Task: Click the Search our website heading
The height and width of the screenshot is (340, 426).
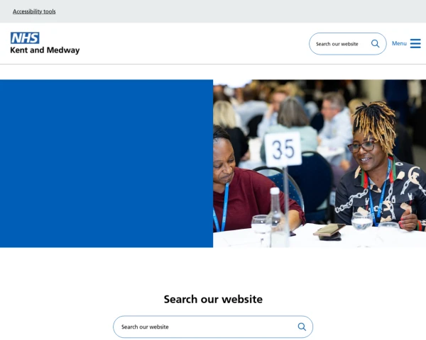Action: tap(213, 300)
